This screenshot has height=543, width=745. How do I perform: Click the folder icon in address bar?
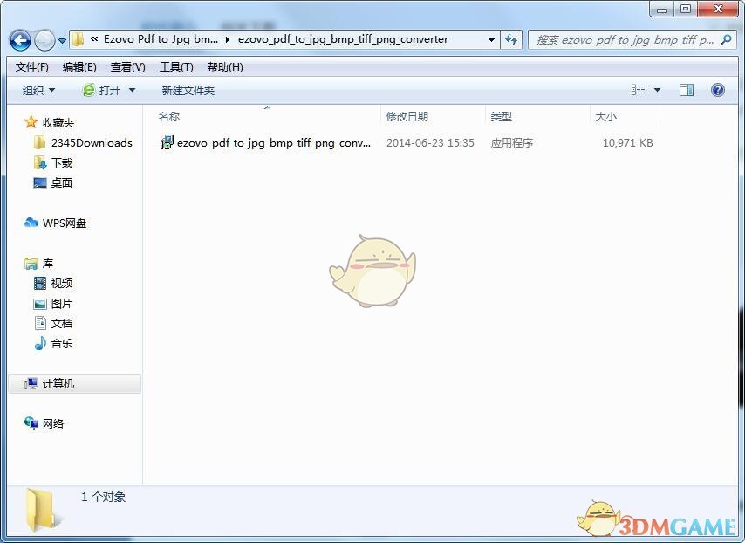[78, 39]
